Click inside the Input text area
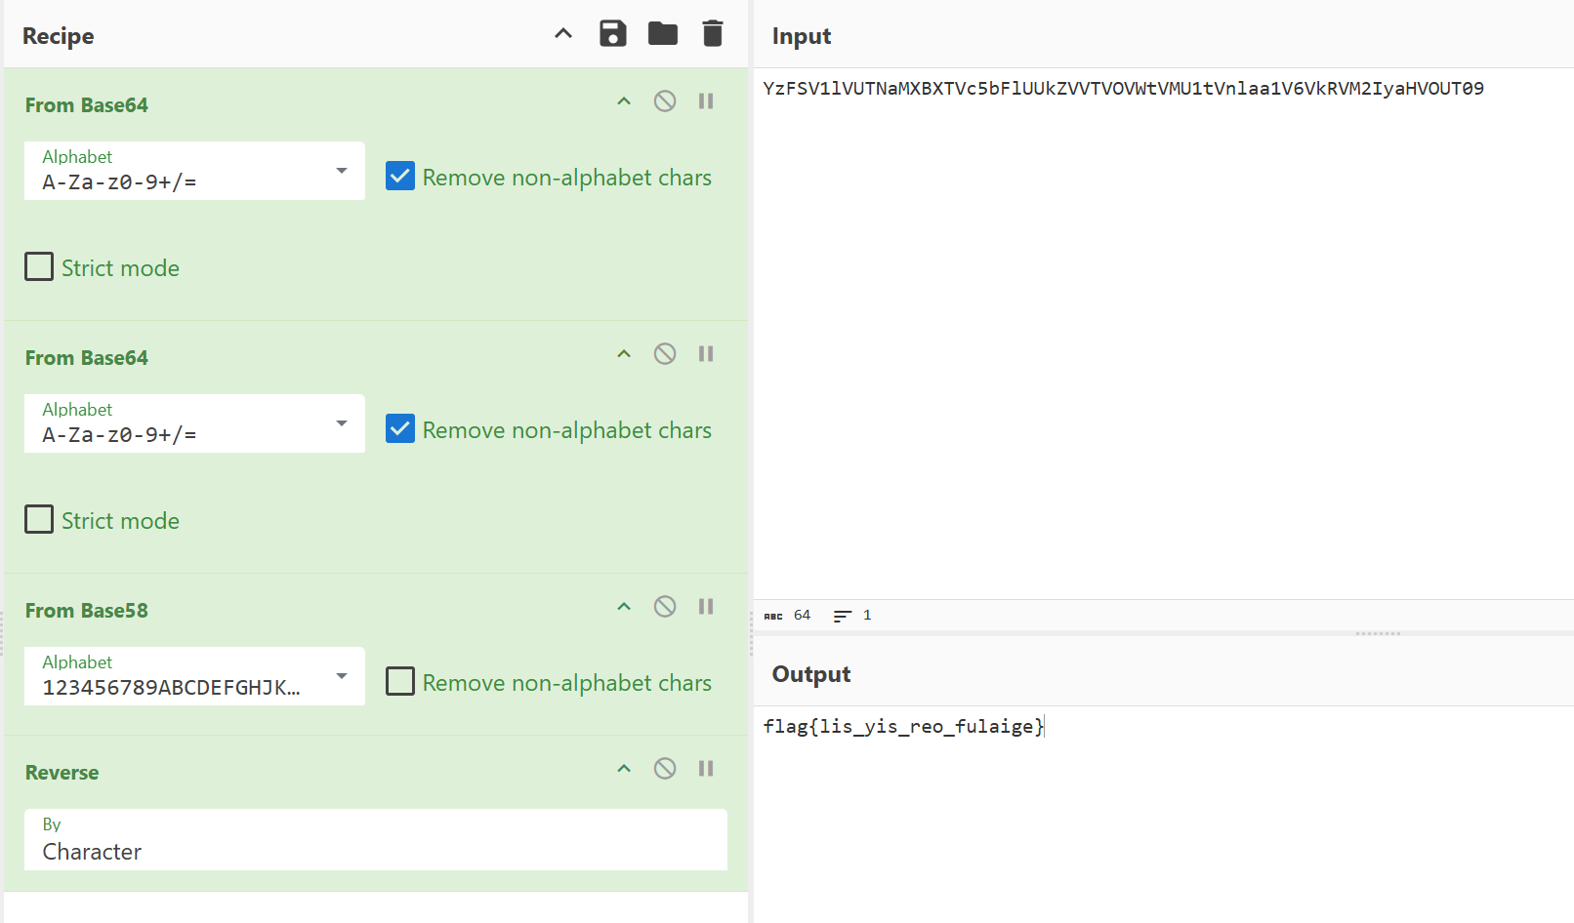Screen dimensions: 1574x923 (x=1162, y=332)
